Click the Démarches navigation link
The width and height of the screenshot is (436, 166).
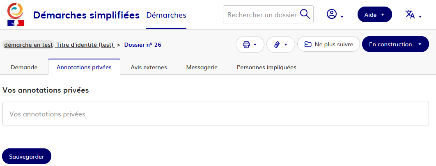(x=166, y=15)
